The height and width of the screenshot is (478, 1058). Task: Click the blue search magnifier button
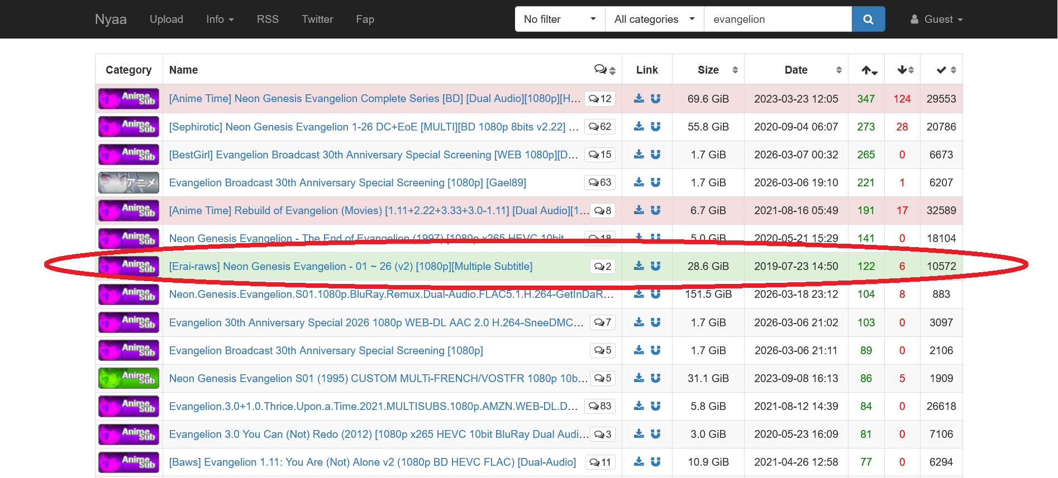click(868, 19)
